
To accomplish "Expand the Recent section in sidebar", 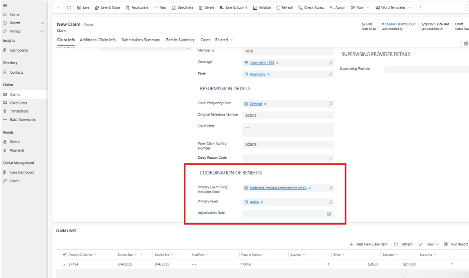I will (x=42, y=23).
